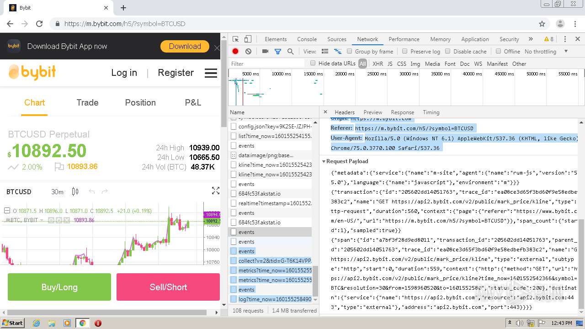Open a new browser tab
This screenshot has width=585, height=329.
(123, 8)
